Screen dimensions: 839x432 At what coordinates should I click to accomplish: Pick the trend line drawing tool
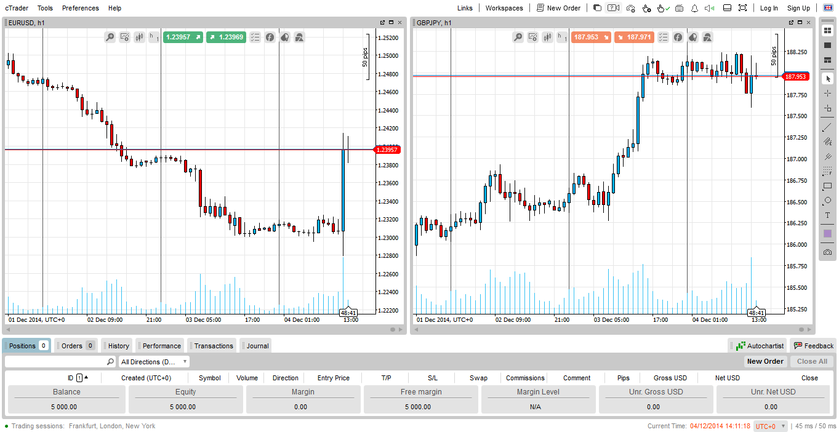[827, 127]
